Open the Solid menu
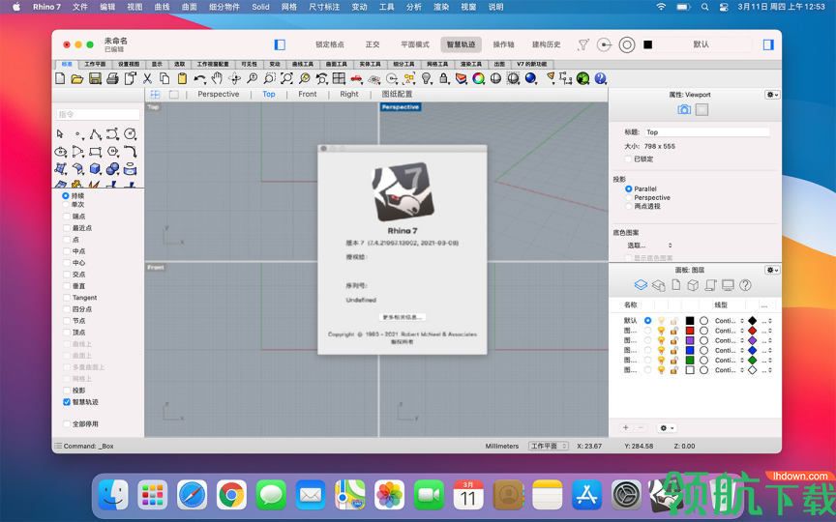The image size is (836, 522). pyautogui.click(x=260, y=7)
